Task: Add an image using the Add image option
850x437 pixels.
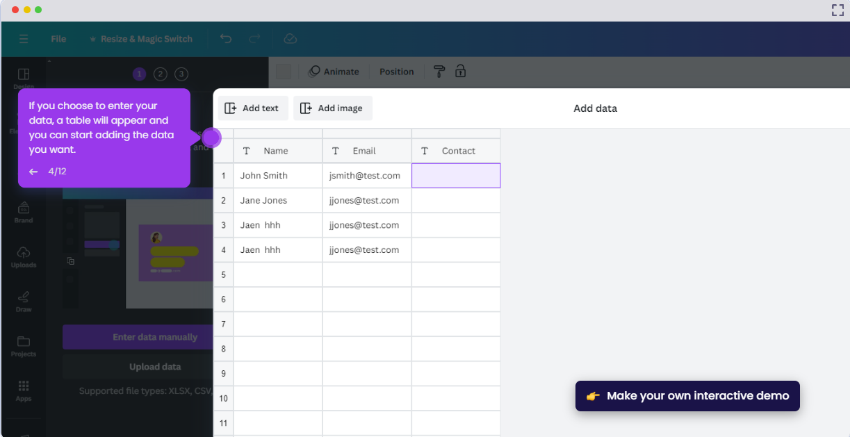Action: click(x=332, y=108)
